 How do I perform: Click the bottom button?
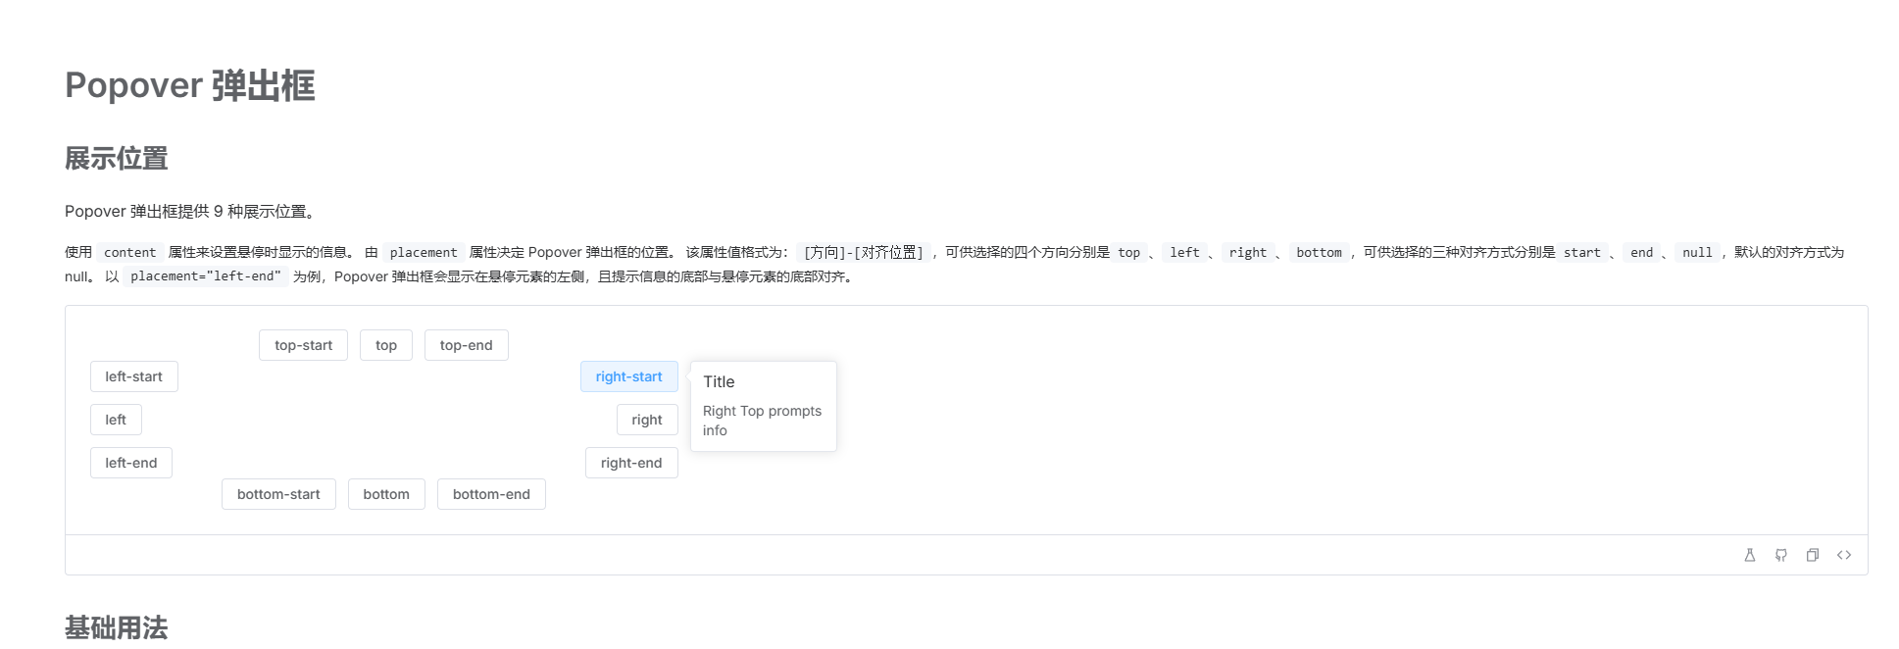coord(386,494)
